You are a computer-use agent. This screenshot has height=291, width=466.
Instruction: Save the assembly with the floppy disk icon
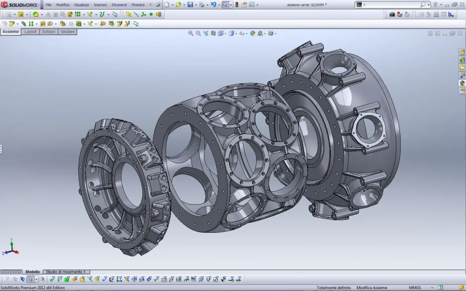coord(190,5)
